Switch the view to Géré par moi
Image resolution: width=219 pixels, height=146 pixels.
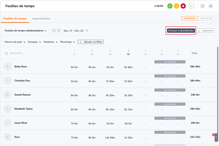pos(206,18)
